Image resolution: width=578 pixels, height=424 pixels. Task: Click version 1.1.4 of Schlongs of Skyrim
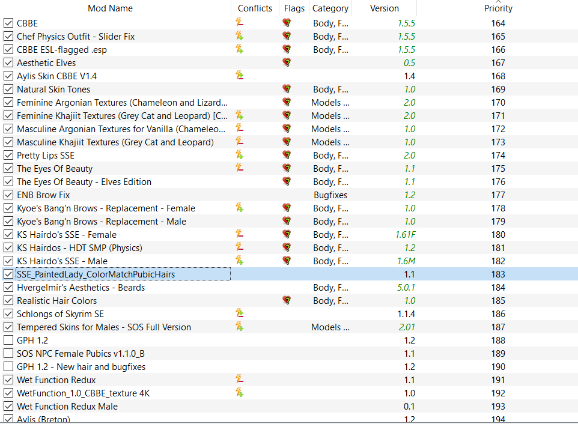pos(406,314)
